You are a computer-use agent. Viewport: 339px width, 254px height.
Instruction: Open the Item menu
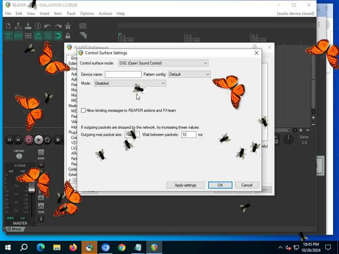tap(58, 13)
